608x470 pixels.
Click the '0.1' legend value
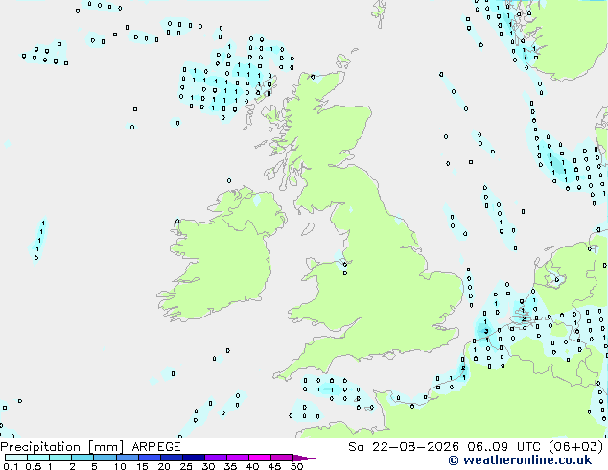click(11, 466)
